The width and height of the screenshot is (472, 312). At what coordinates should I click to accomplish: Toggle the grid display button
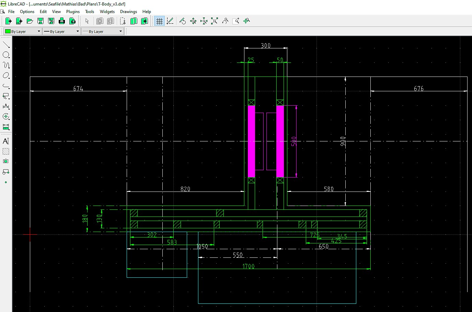pos(159,21)
